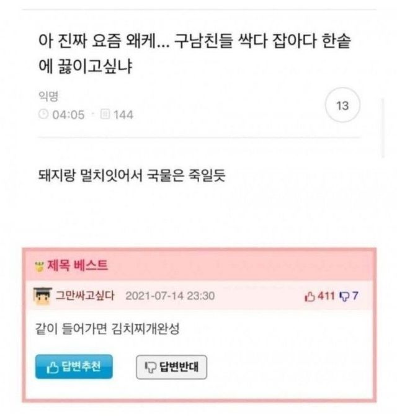Open profile of user 그만싸고싶다
The height and width of the screenshot is (416, 397).
[x=85, y=296]
